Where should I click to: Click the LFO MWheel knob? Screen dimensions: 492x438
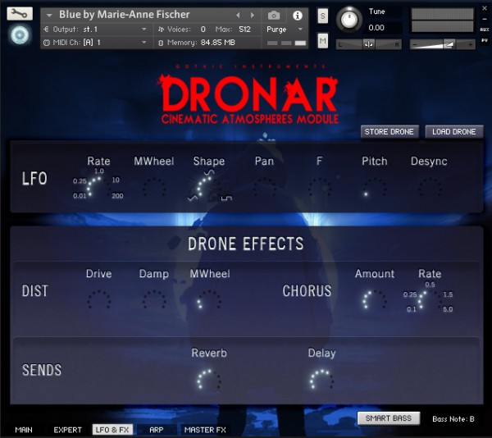pyautogui.click(x=154, y=189)
